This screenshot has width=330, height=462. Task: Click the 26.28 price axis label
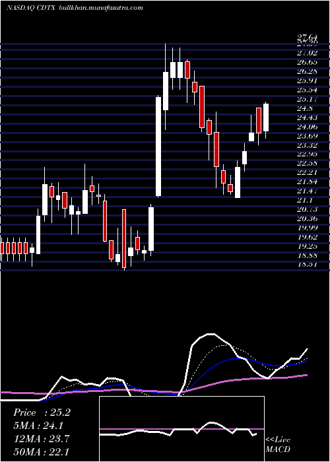[308, 71]
